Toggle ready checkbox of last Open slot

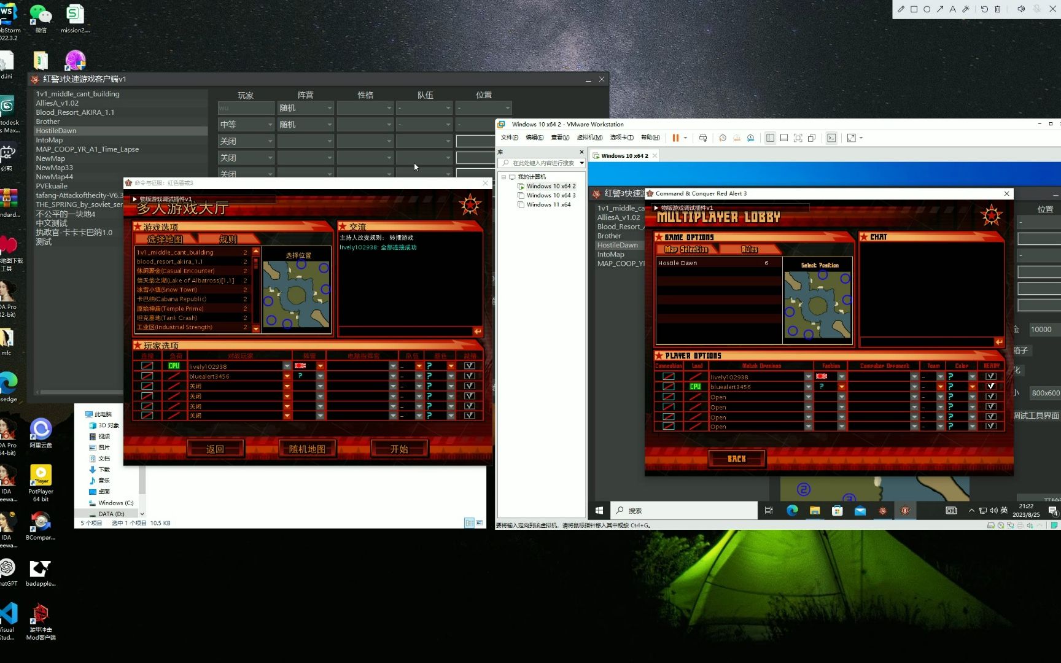tap(990, 426)
